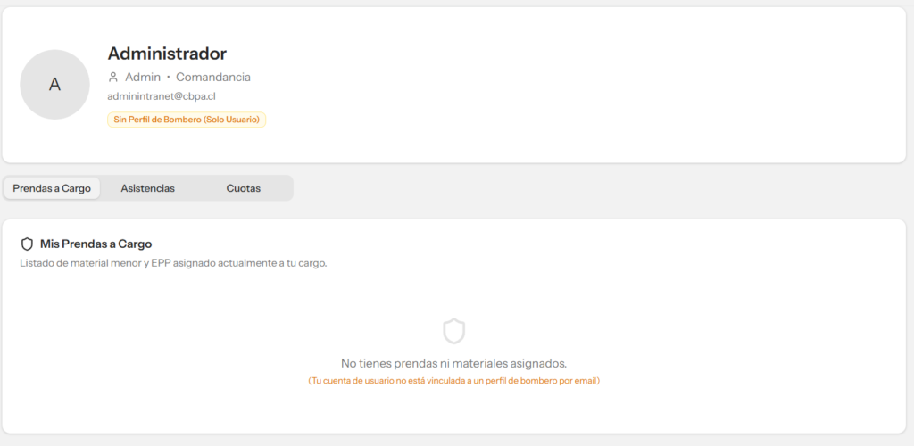Screen dimensions: 914x446
Task: Click the Administrador name heading
Action: [x=167, y=54]
